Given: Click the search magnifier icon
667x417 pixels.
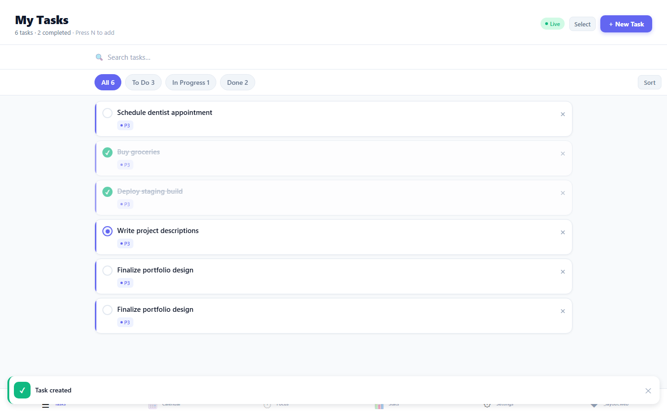Looking at the screenshot, I should [x=99, y=57].
